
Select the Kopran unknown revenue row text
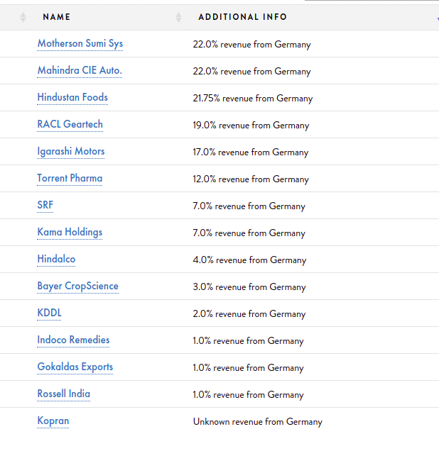click(258, 422)
